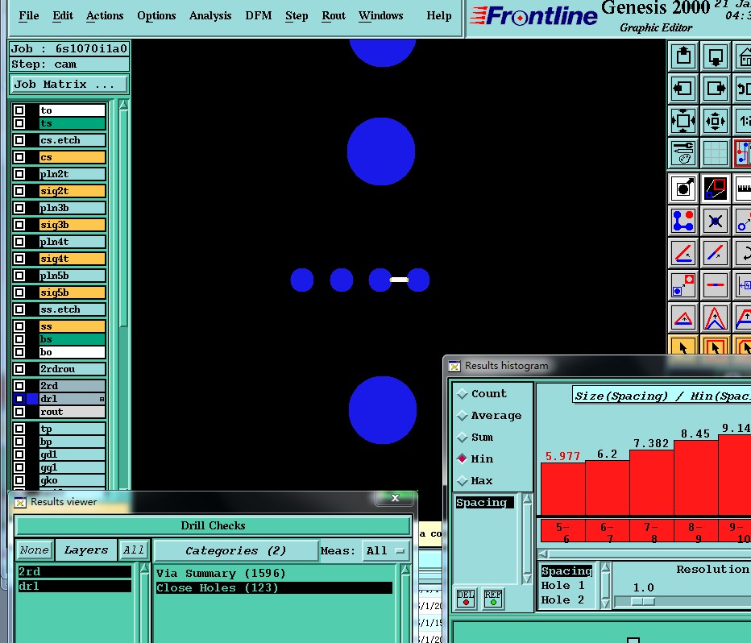
Task: Open the Rout menu
Action: point(334,16)
